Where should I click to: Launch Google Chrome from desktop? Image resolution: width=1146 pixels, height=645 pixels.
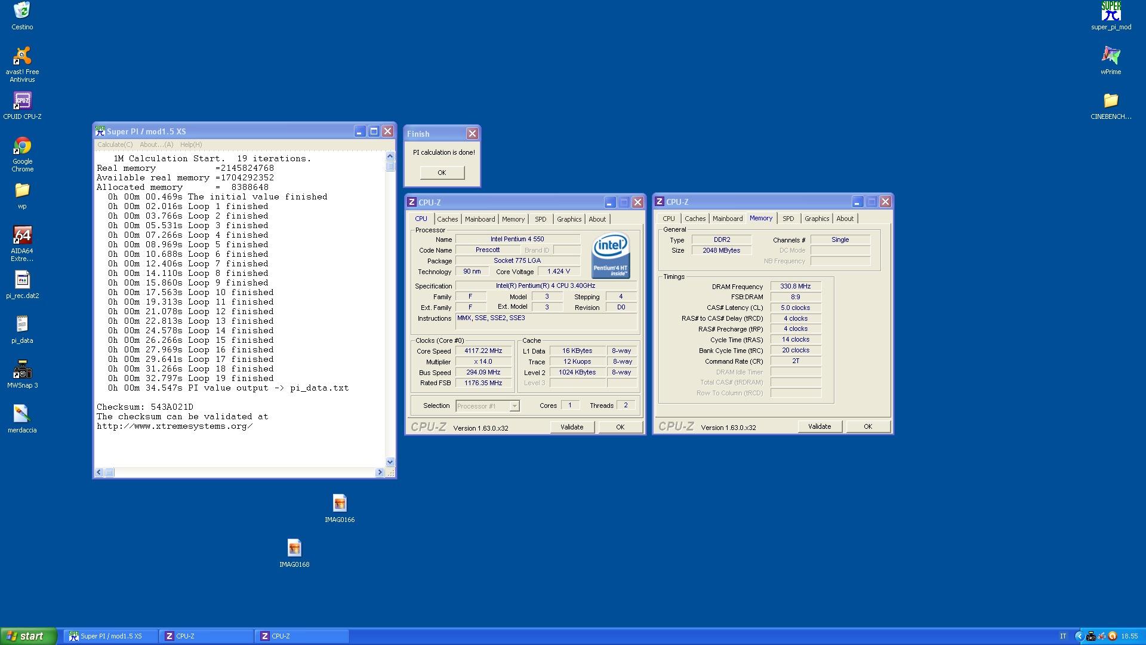pyautogui.click(x=22, y=154)
